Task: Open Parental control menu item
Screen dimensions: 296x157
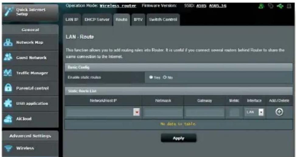Action: point(30,88)
